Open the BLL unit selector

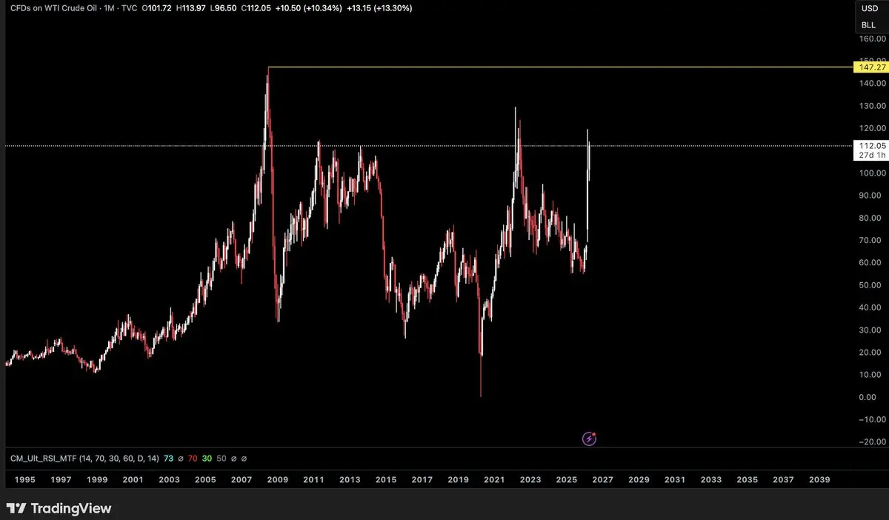tap(869, 24)
